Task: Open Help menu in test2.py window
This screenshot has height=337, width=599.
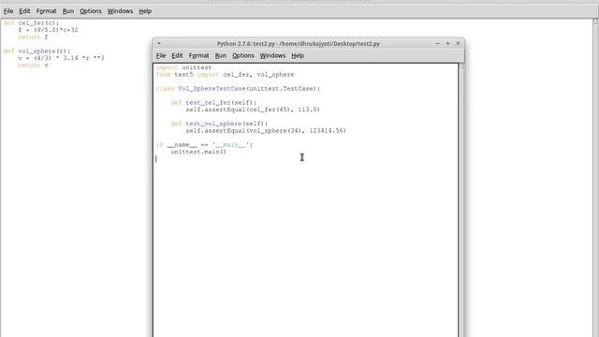Action: pos(298,56)
